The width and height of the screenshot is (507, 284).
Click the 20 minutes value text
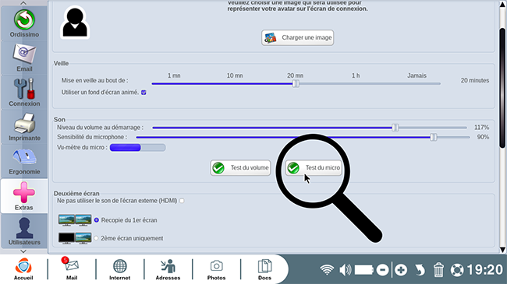(x=475, y=80)
